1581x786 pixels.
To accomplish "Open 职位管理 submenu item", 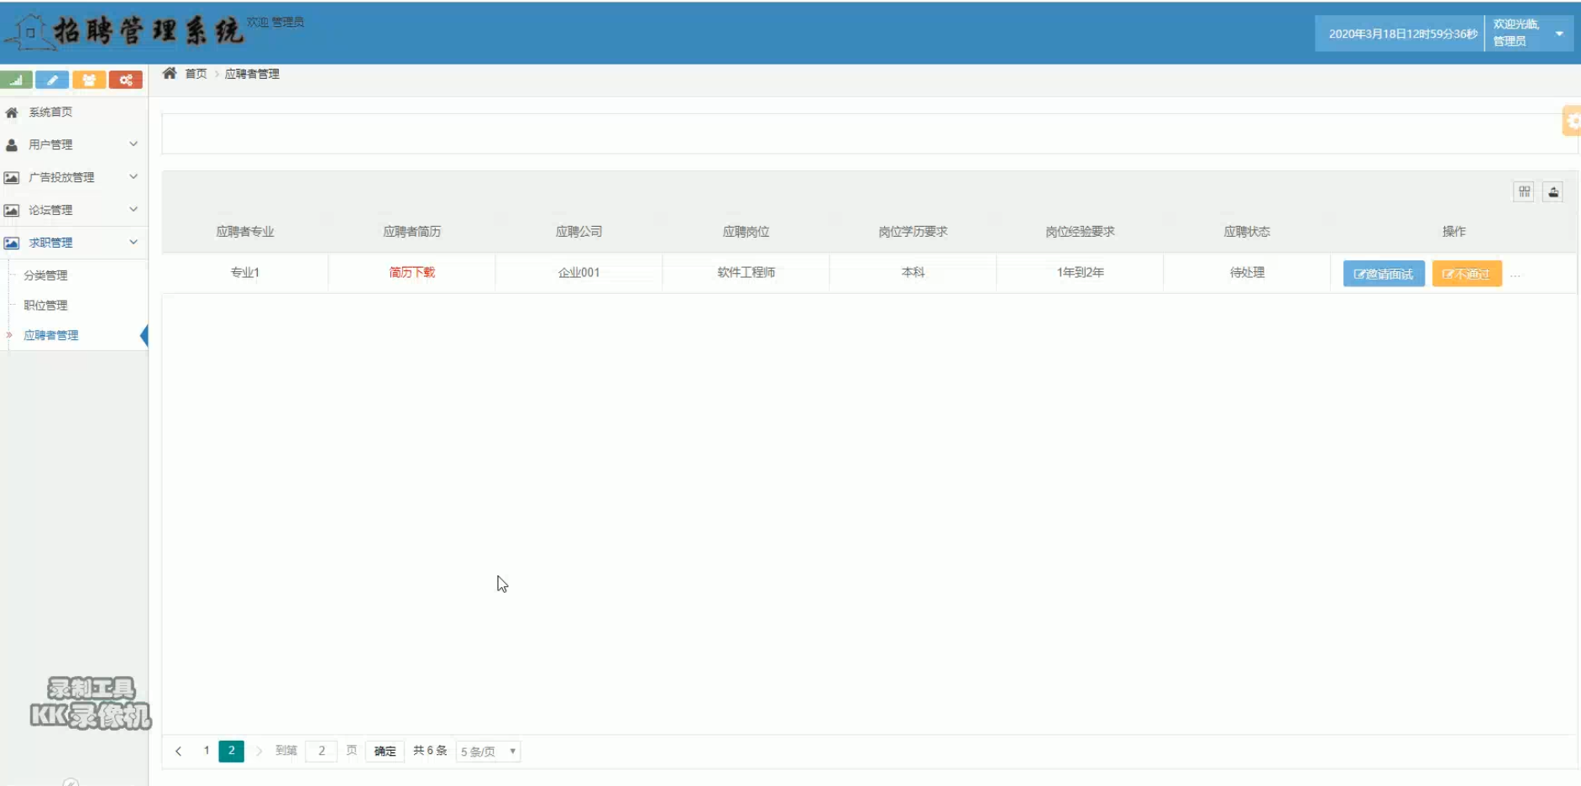I will (x=45, y=305).
